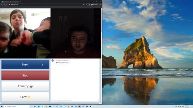Open a new browser tab
The width and height of the screenshot is (193, 108).
tap(21, 2)
